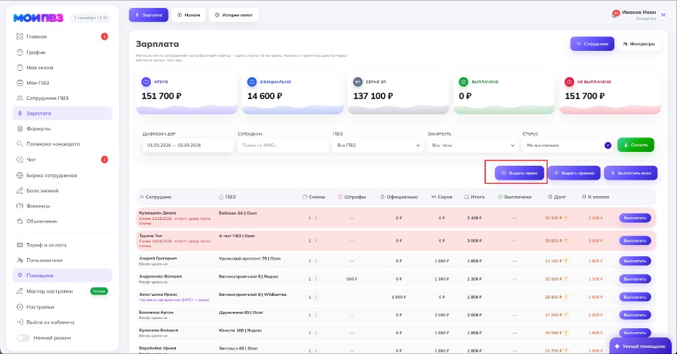Click the НЕ ВЫПЛАЧЕНО card clock icon
This screenshot has width=677, height=354.
(x=569, y=81)
